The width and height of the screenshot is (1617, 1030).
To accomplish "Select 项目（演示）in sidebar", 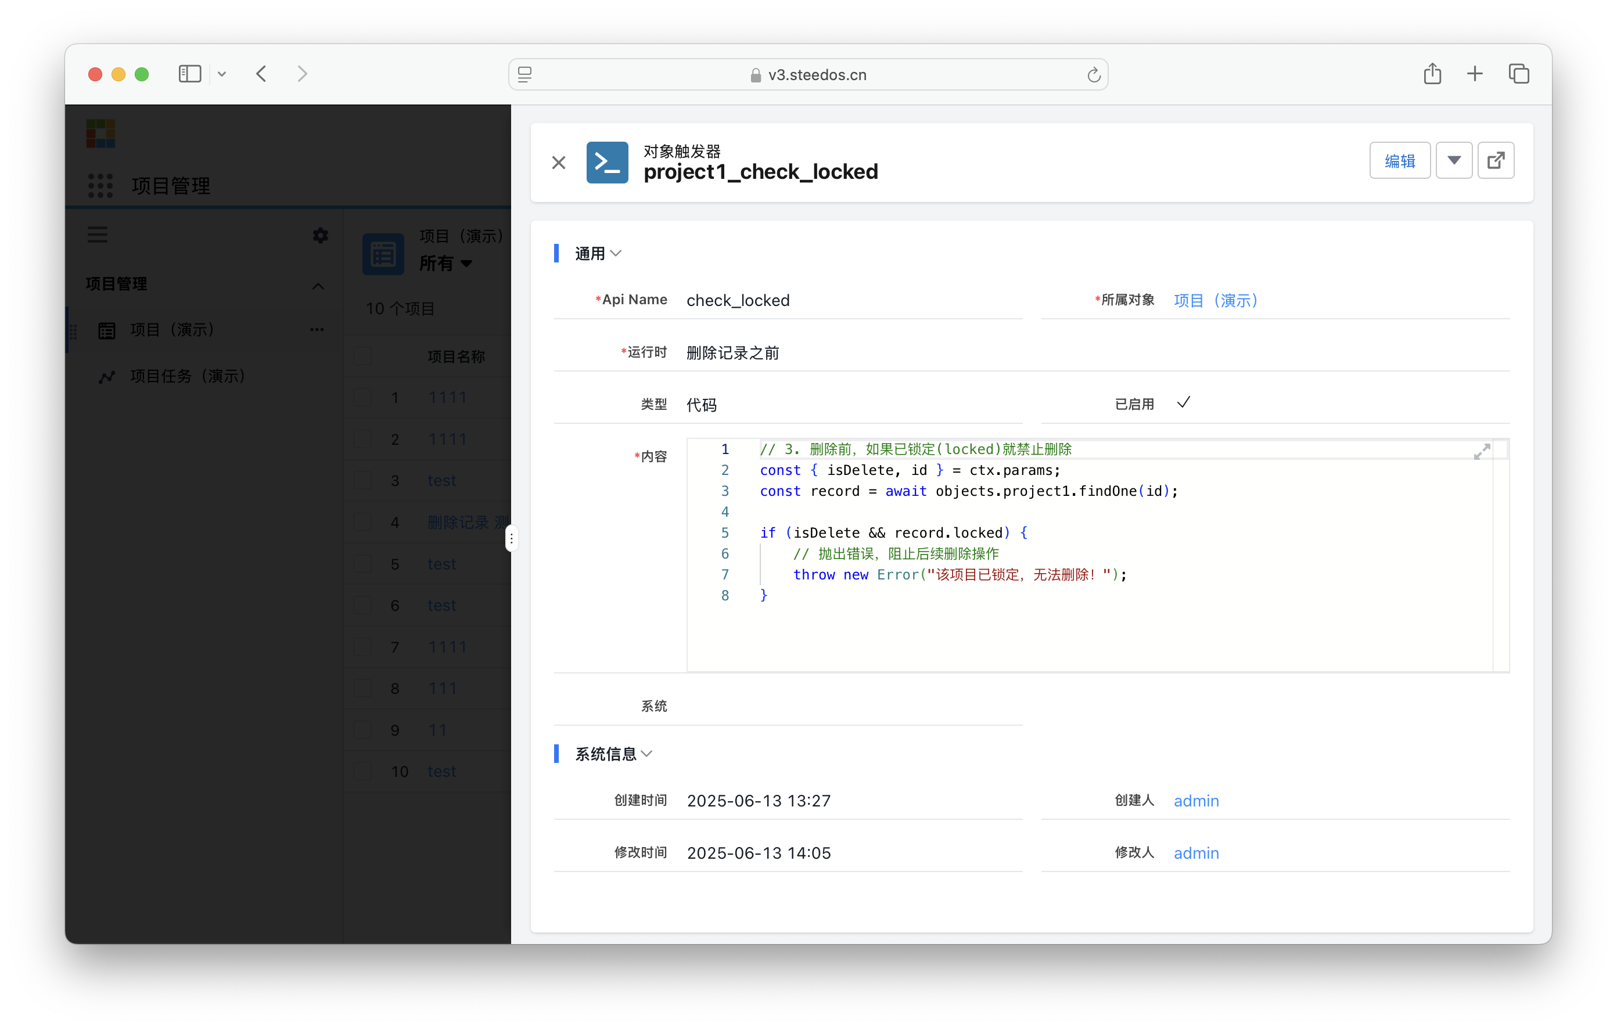I will click(205, 330).
